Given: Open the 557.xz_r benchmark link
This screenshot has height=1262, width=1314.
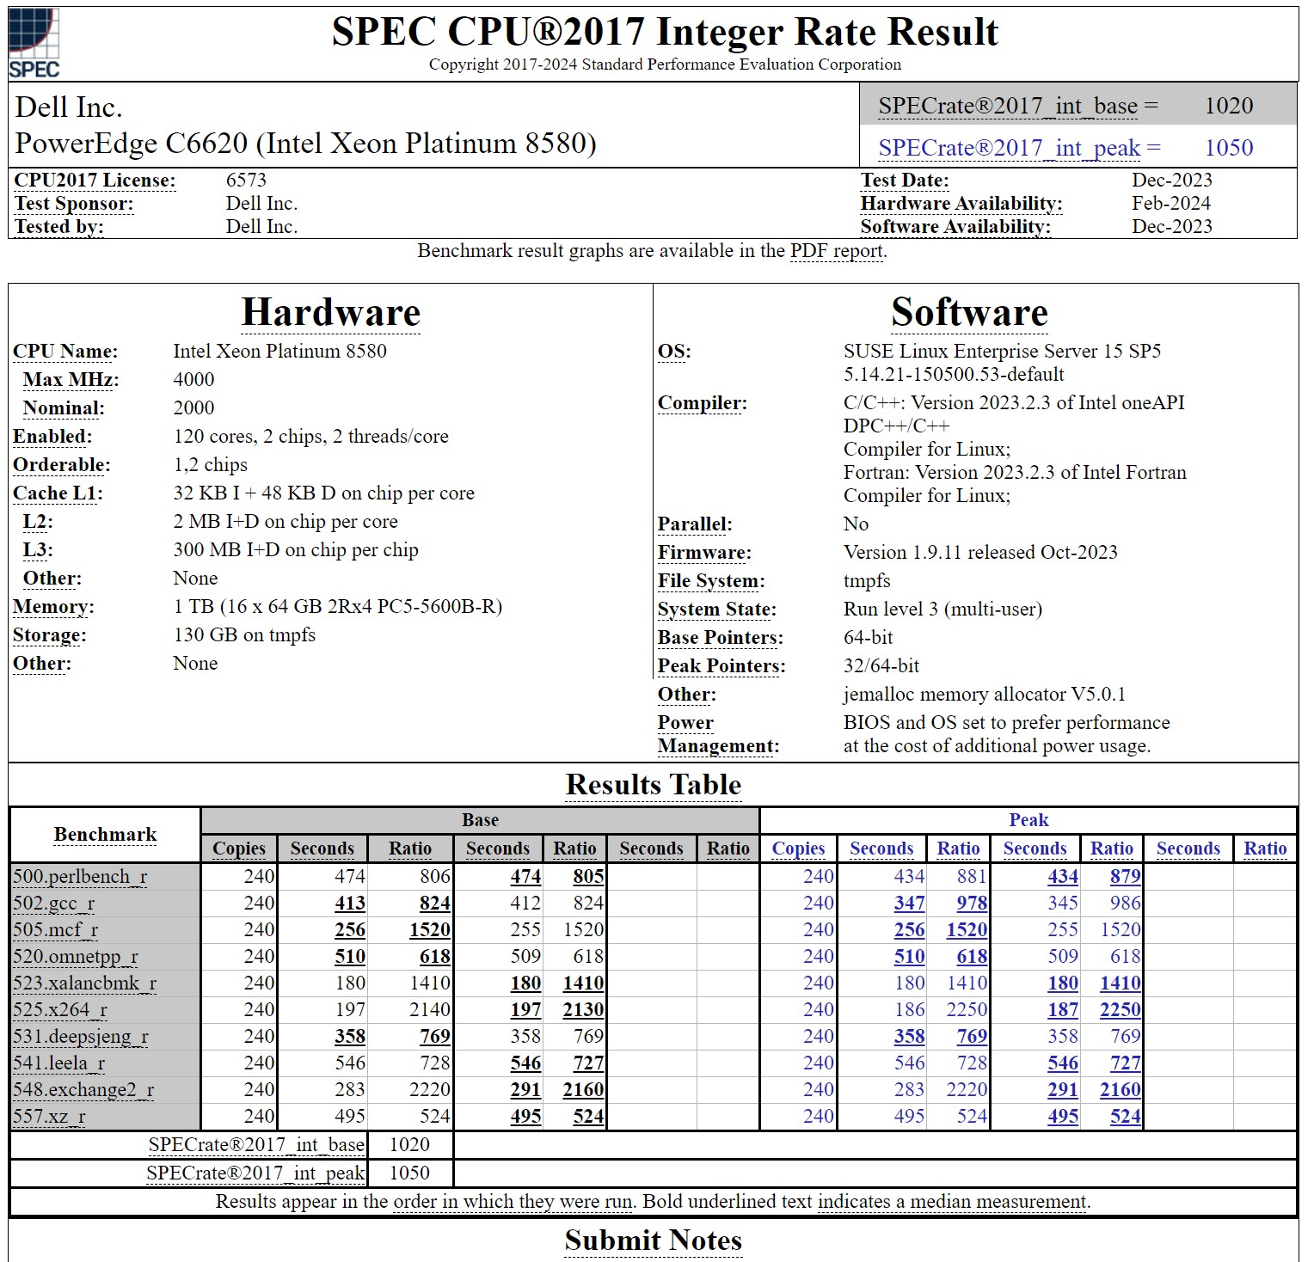Looking at the screenshot, I should point(50,1117).
